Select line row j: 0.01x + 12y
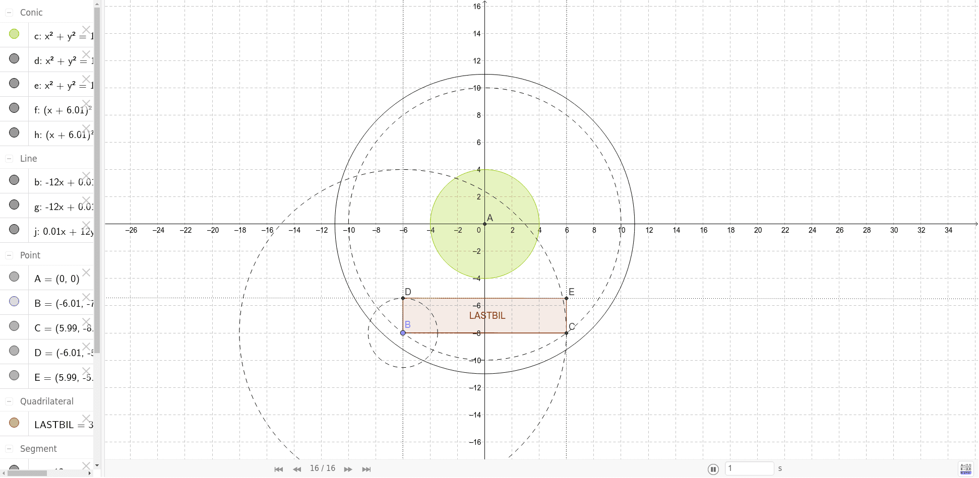This screenshot has width=979, height=478. tap(64, 232)
